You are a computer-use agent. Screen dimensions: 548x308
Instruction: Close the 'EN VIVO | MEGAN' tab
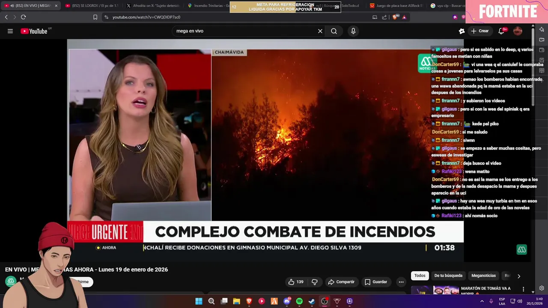pyautogui.click(x=56, y=6)
